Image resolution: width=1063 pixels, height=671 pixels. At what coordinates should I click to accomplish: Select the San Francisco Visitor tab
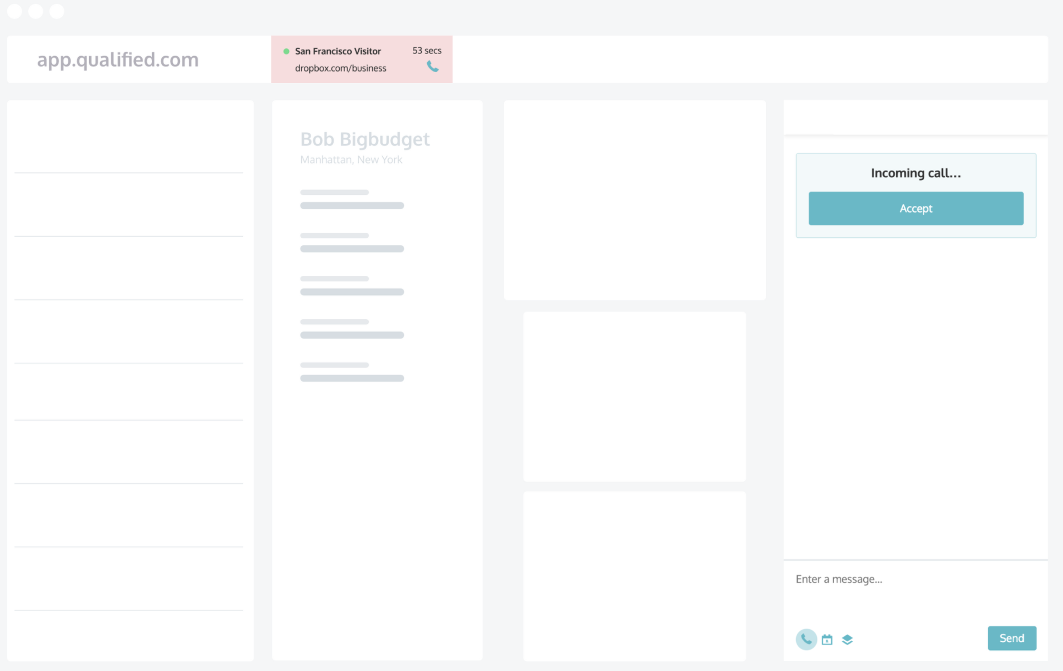(362, 59)
